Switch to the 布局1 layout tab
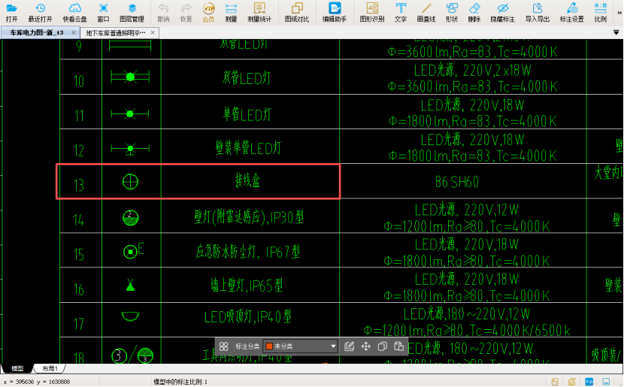The width and height of the screenshot is (624, 387). 50,368
